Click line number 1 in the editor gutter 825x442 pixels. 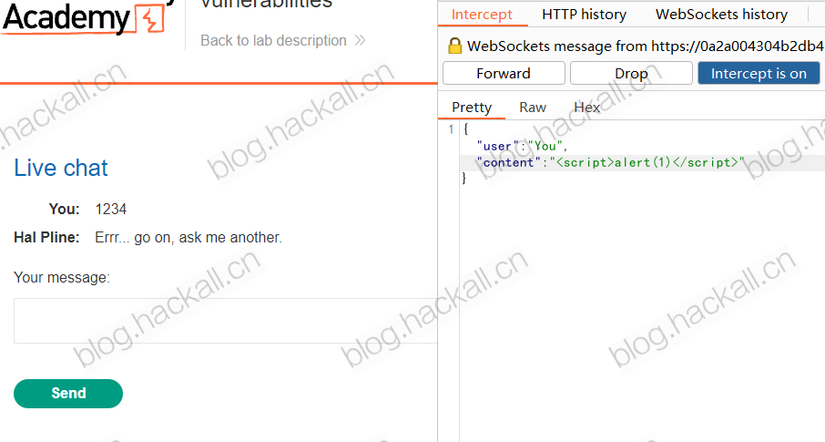click(451, 129)
